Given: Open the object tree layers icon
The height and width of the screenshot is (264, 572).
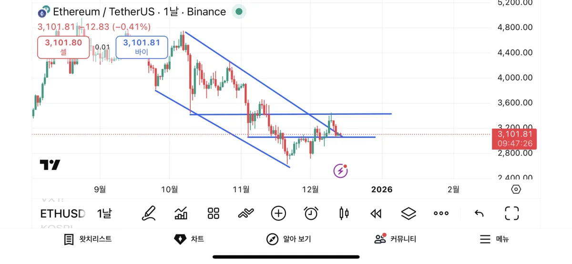Looking at the screenshot, I should [409, 213].
